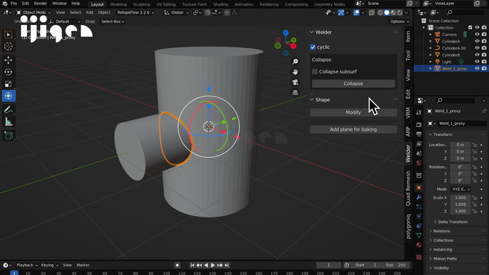Select the Move tool in the left toolbar
This screenshot has width=489, height=275.
9,60
